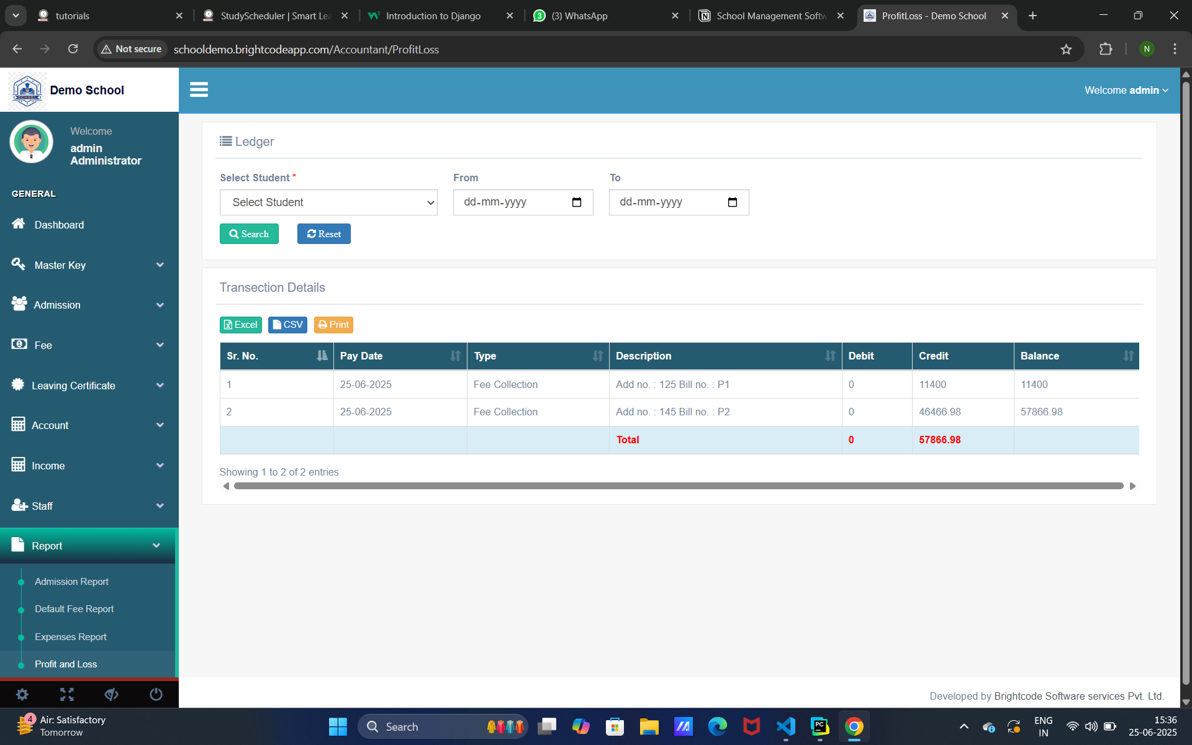
Task: Open Default Fee Report submenu item
Action: pos(74,609)
